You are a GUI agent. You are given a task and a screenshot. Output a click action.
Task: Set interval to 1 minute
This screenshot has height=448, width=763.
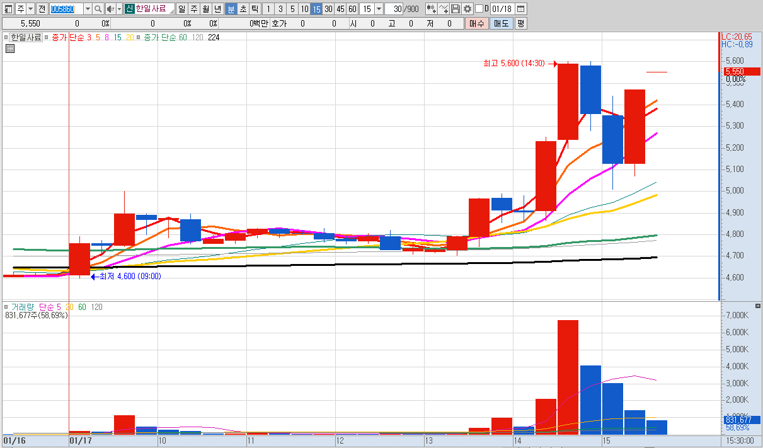click(268, 9)
